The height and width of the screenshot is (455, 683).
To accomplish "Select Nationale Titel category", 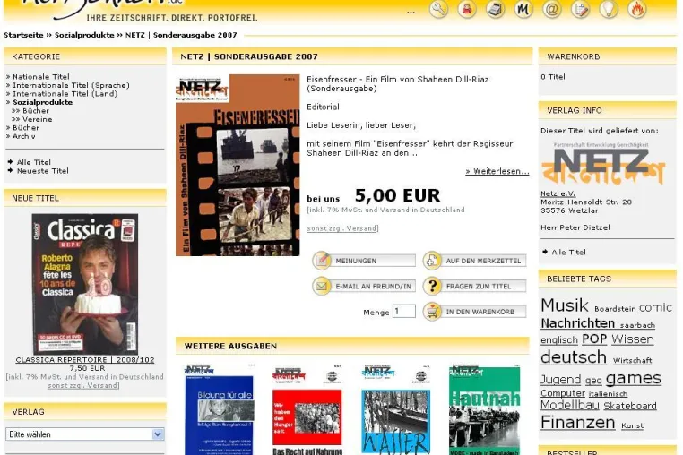I will click(x=41, y=77).
